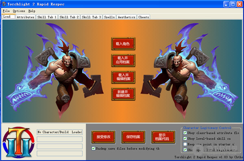Open Skill Tab 3

click(x=91, y=17)
